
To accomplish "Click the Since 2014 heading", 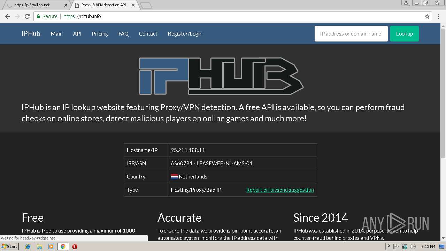I will click(x=321, y=218).
